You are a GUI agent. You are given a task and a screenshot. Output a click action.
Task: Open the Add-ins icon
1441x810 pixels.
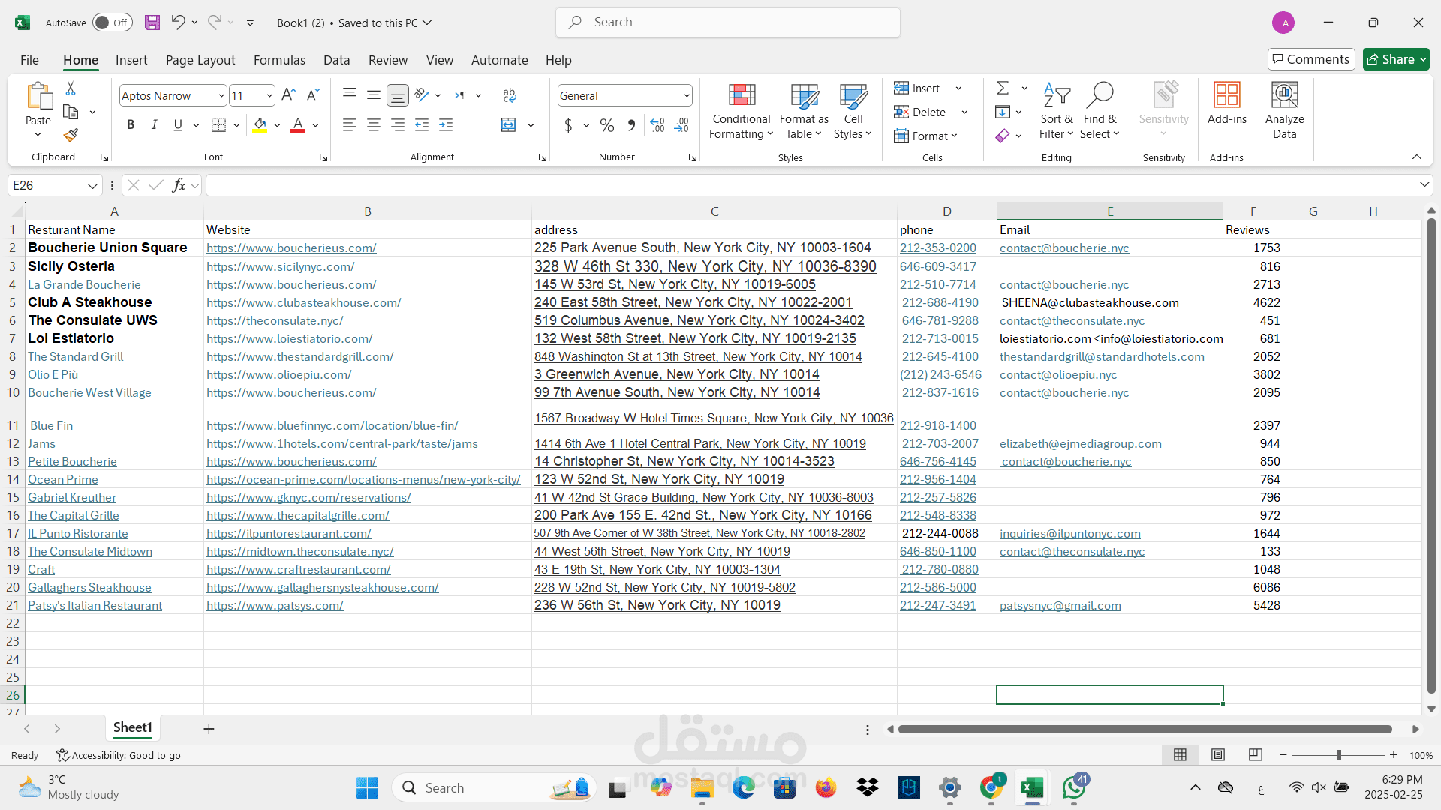[x=1227, y=103]
